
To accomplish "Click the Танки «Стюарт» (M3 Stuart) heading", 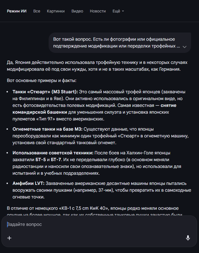I will [x=45, y=92].
